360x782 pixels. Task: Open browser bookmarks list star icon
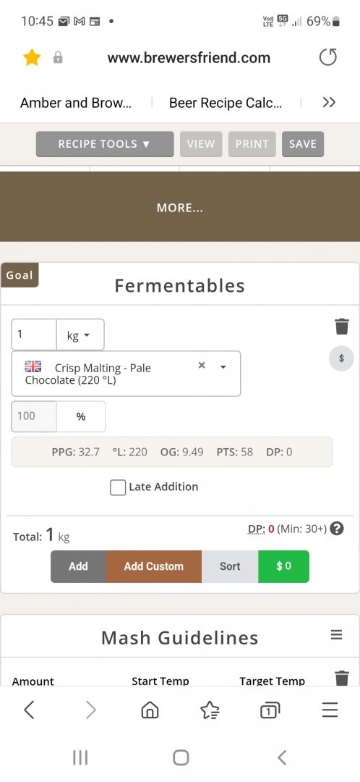click(210, 710)
